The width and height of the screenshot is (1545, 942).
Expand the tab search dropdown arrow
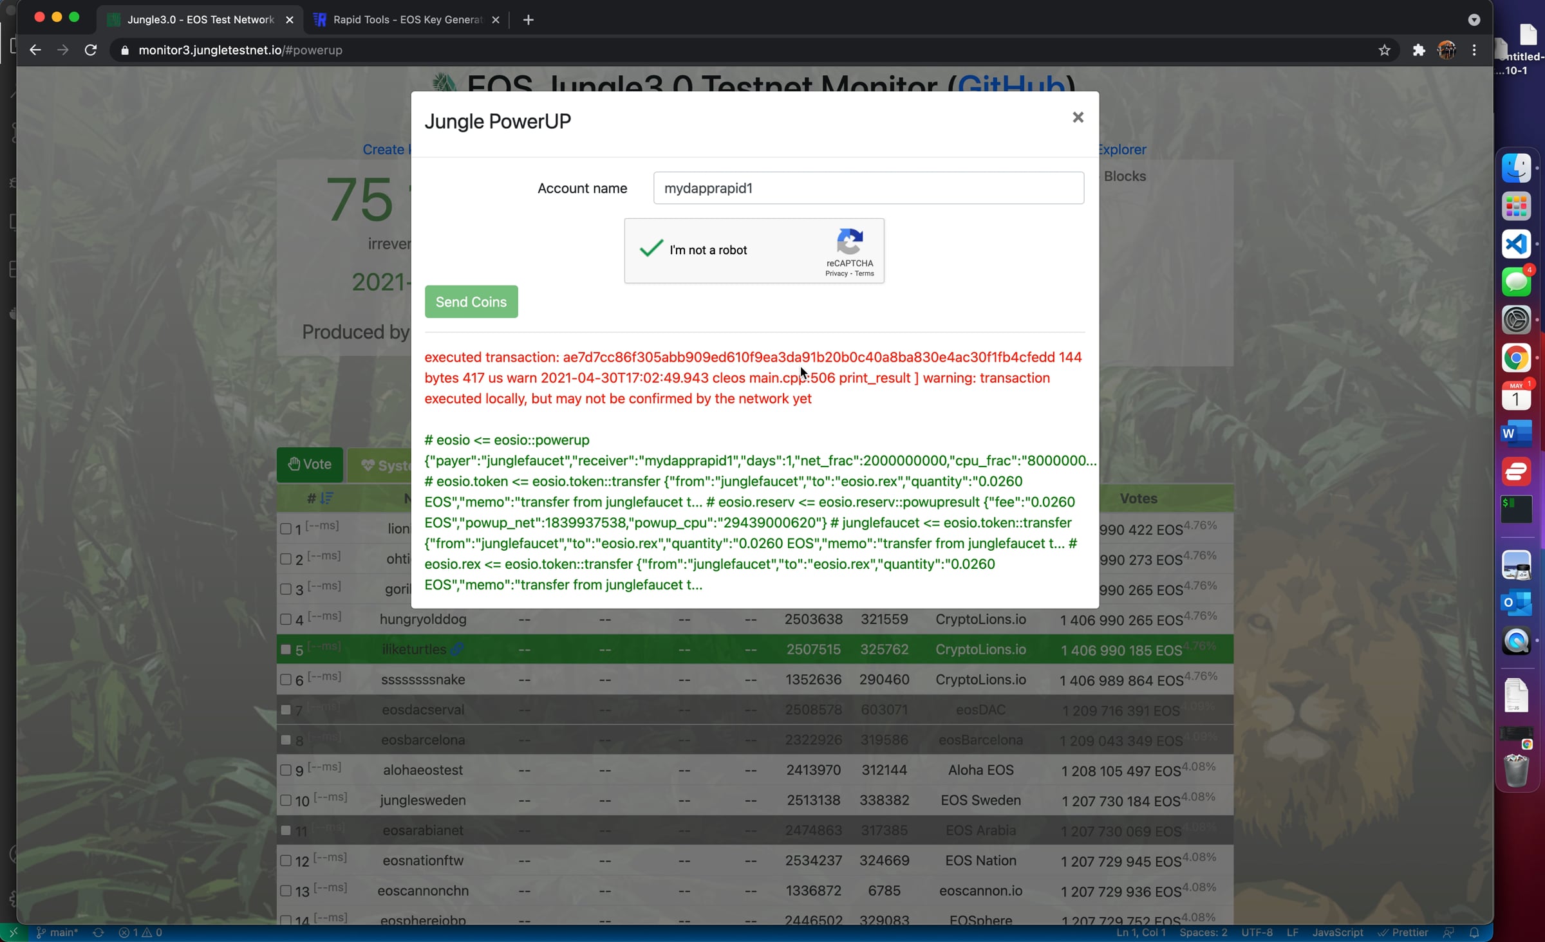(x=1474, y=20)
